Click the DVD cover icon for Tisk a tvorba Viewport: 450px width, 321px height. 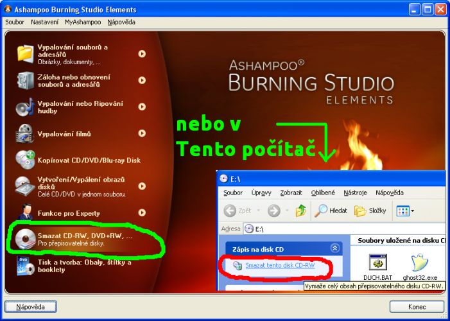coord(26,266)
